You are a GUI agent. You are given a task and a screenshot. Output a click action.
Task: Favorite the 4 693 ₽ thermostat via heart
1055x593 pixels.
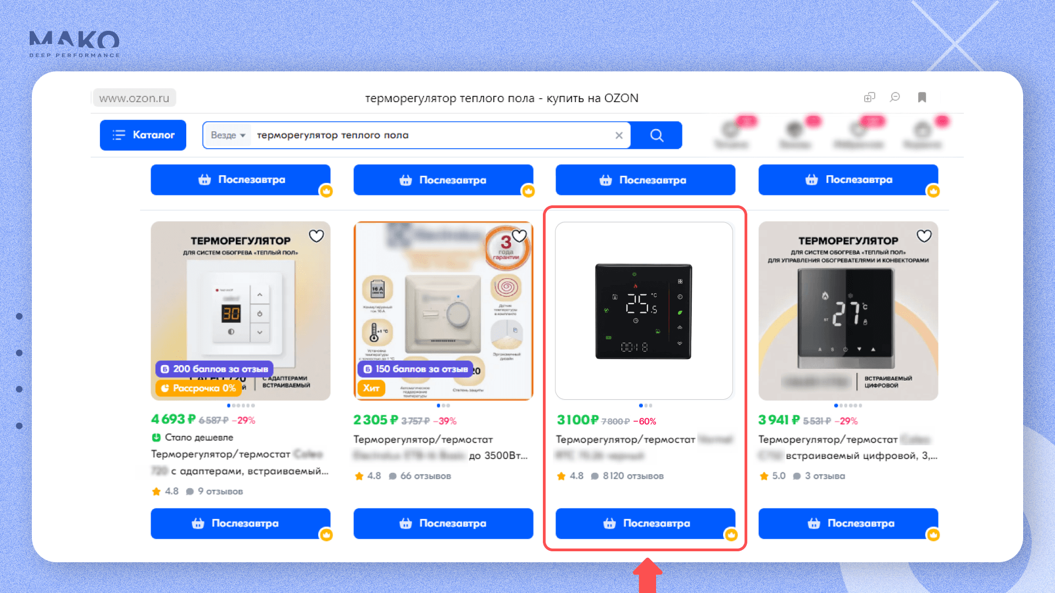tap(316, 236)
